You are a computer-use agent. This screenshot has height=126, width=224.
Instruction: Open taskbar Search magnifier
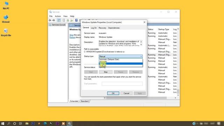[x=9, y=124]
